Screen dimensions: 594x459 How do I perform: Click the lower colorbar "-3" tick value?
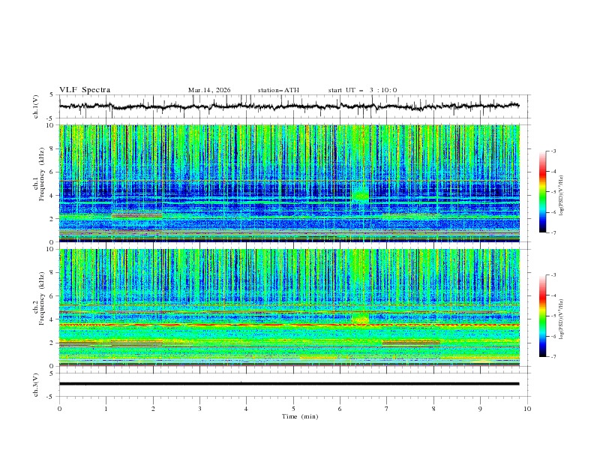553,275
